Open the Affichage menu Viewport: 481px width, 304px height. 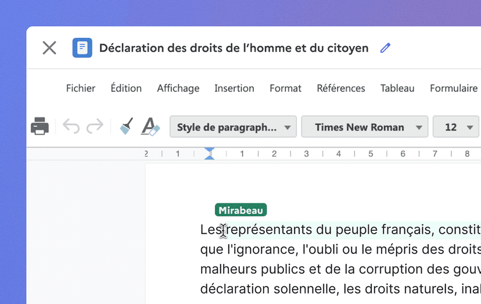(x=178, y=88)
